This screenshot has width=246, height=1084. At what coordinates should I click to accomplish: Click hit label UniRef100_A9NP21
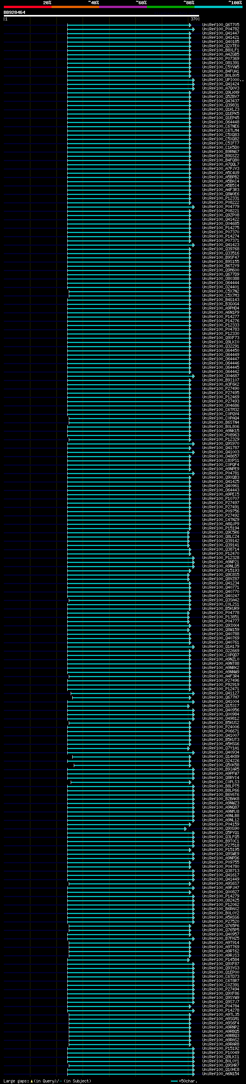[x=221, y=562]
